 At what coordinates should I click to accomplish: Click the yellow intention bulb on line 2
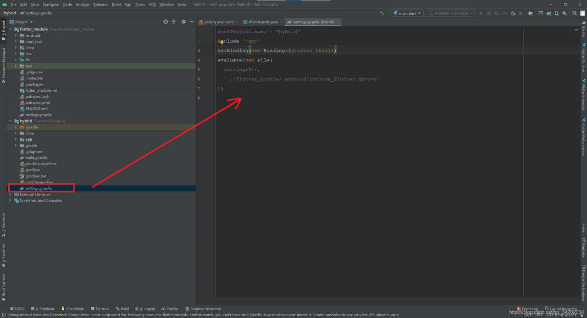pos(222,42)
